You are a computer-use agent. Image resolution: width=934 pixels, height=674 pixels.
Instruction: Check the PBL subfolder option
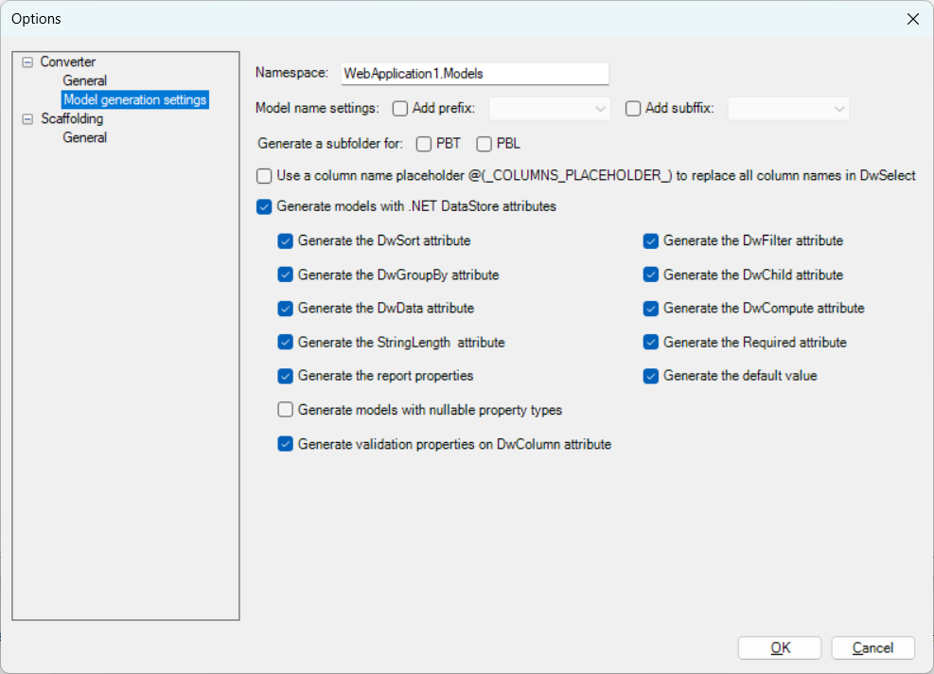[x=484, y=145]
